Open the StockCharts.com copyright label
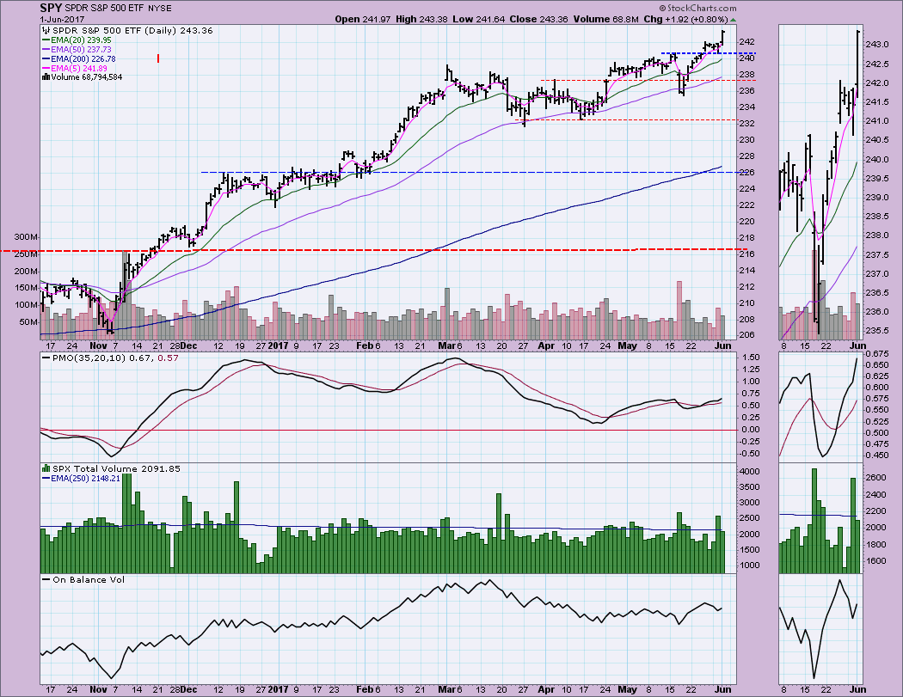The width and height of the screenshot is (903, 697). pos(697,8)
